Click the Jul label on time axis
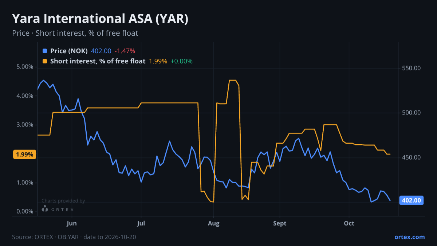The image size is (437, 246). (141, 223)
